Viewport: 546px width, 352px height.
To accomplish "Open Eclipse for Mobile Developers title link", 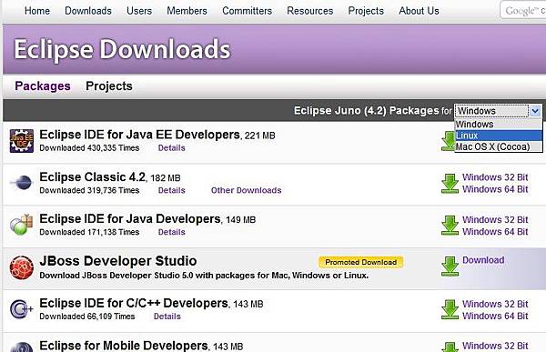I will click(124, 346).
